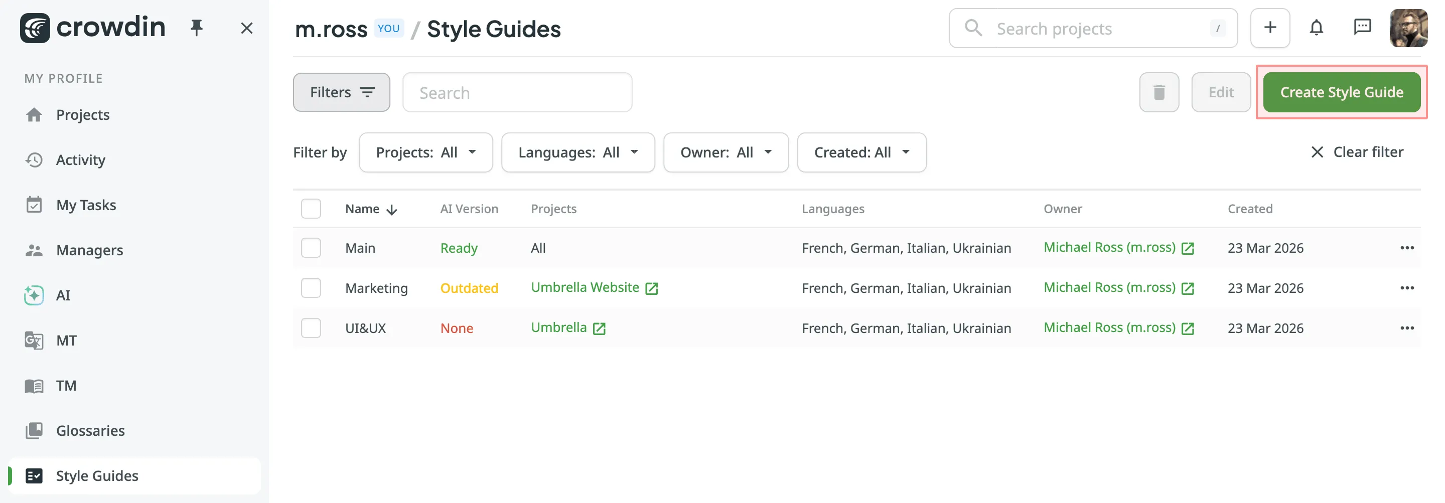Open the Projects: All filter dropdown
The width and height of the screenshot is (1445, 503).
pos(426,152)
